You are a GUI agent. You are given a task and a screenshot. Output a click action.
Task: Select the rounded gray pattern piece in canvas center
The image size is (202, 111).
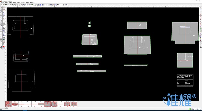(90, 40)
